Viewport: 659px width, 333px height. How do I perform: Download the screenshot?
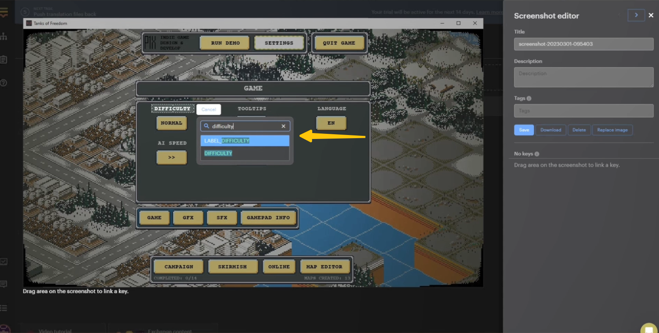coord(551,130)
